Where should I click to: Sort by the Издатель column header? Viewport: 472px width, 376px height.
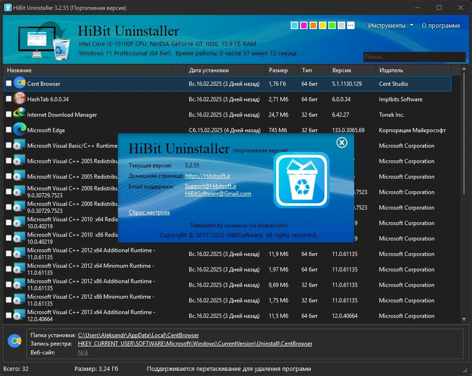414,70
